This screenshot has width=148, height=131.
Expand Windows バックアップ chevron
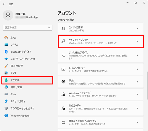click(x=137, y=94)
